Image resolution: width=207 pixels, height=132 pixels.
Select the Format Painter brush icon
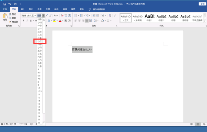(x=10, y=22)
